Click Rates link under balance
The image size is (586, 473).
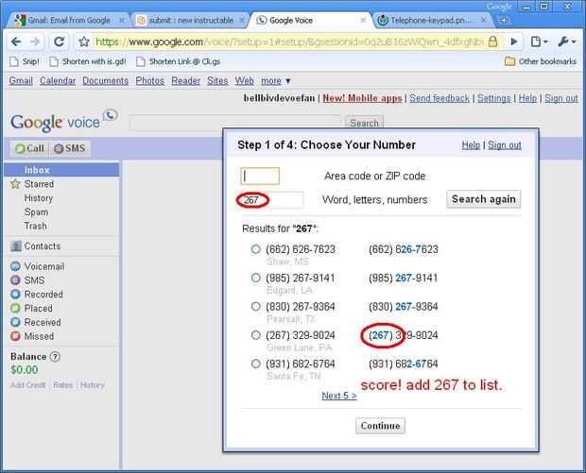tap(62, 385)
